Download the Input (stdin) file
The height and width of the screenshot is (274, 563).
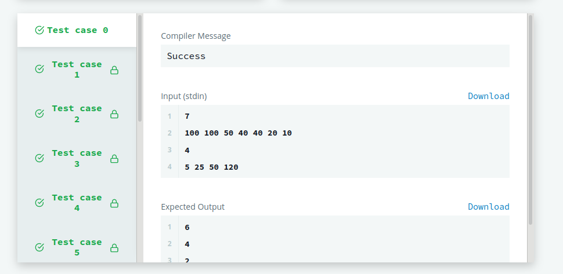[x=488, y=96]
